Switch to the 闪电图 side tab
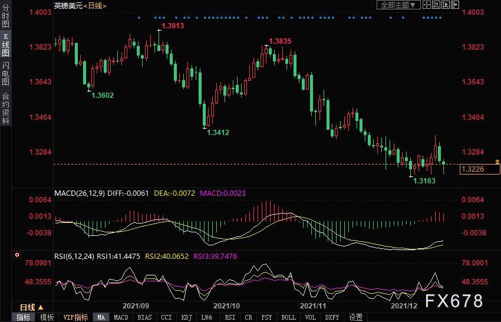 [5, 73]
